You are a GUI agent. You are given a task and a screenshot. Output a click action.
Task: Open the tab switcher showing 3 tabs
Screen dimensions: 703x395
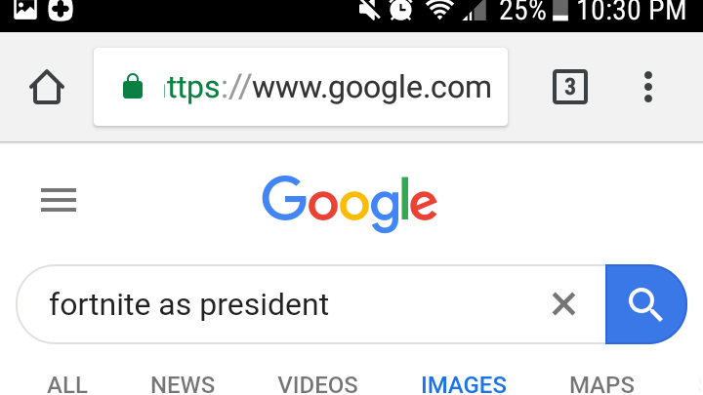point(570,87)
